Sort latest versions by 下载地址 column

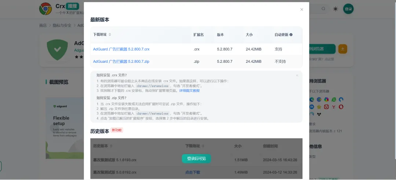click(110, 35)
